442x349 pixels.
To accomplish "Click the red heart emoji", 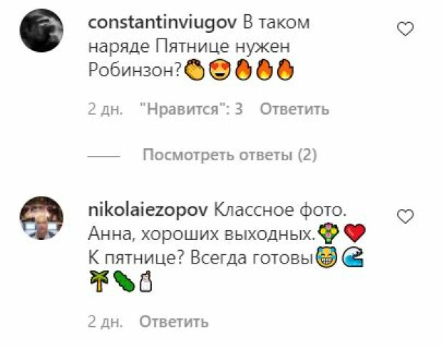I will tap(354, 233).
